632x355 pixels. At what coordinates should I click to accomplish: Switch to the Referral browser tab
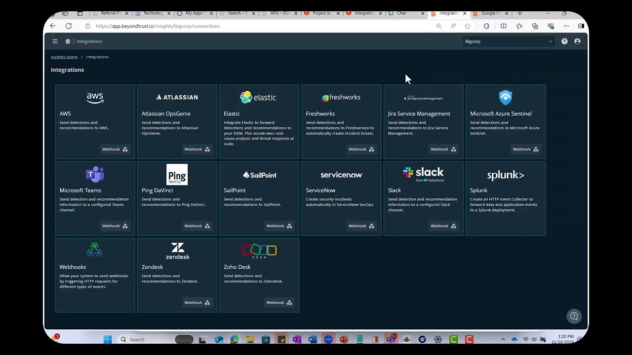pyautogui.click(x=111, y=13)
